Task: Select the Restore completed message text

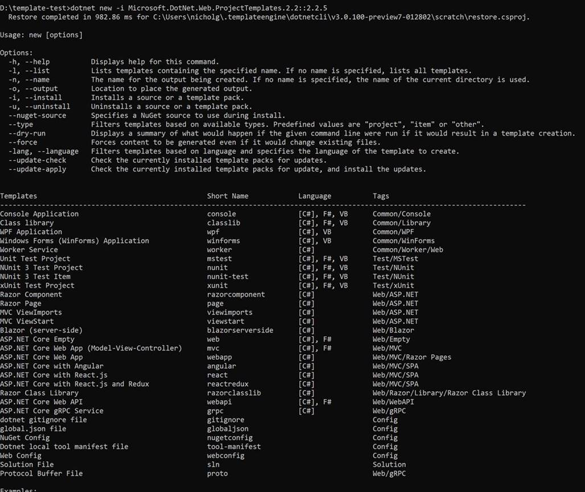Action: [114, 17]
